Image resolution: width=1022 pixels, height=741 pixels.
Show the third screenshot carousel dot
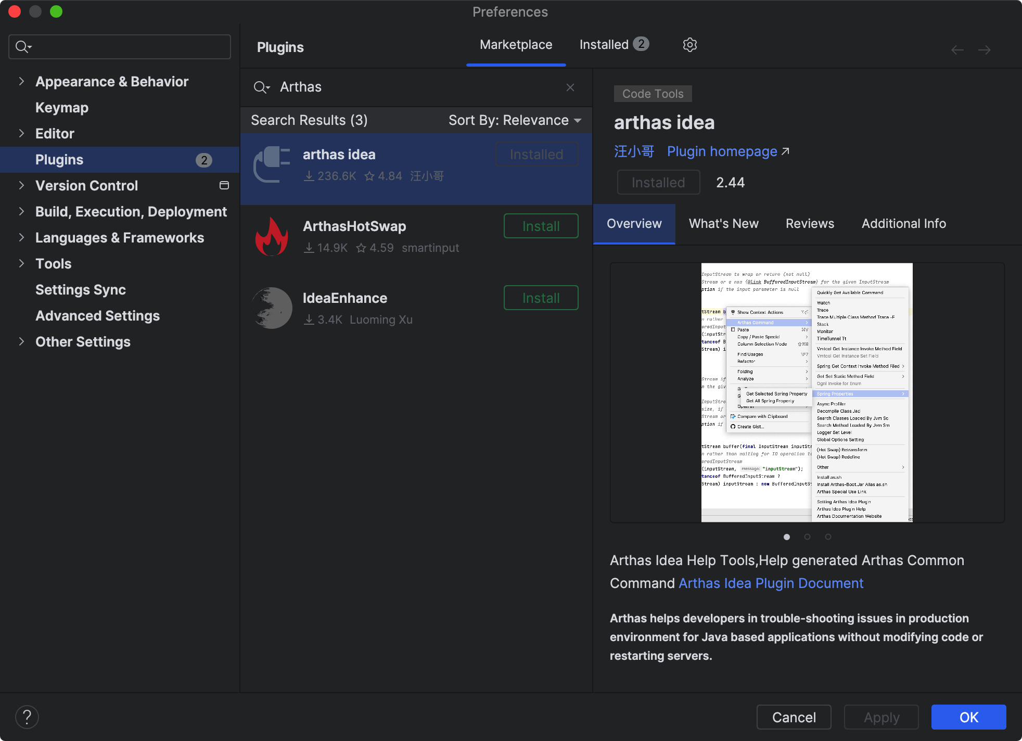click(828, 536)
